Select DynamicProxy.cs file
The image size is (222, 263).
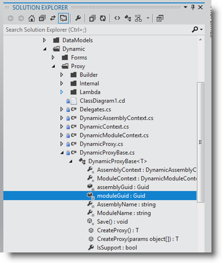[101, 144]
